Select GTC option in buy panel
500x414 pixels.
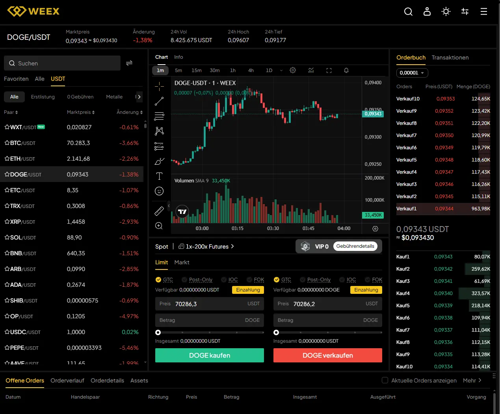(164, 280)
